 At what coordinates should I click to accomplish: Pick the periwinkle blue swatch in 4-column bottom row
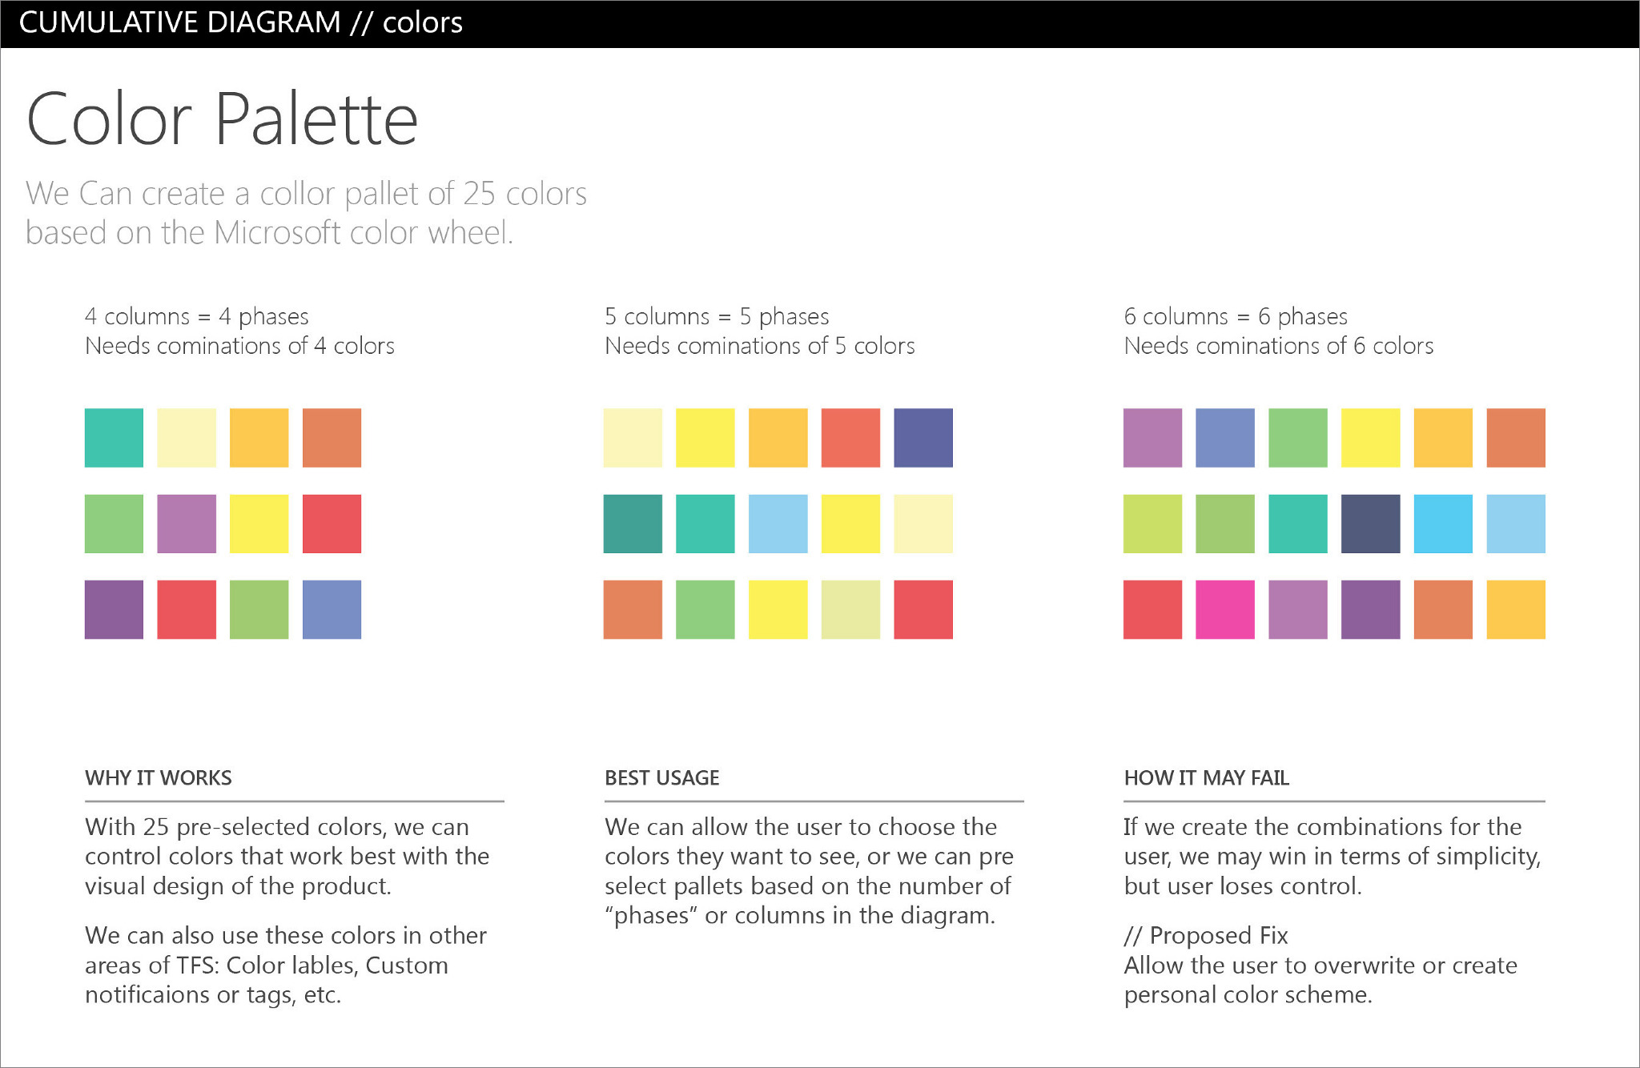[x=332, y=609]
